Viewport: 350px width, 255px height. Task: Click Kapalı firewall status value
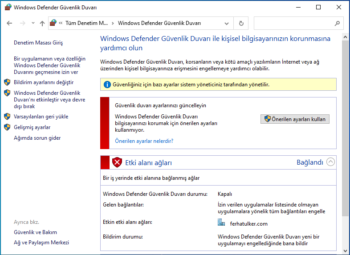pyautogui.click(x=225, y=194)
